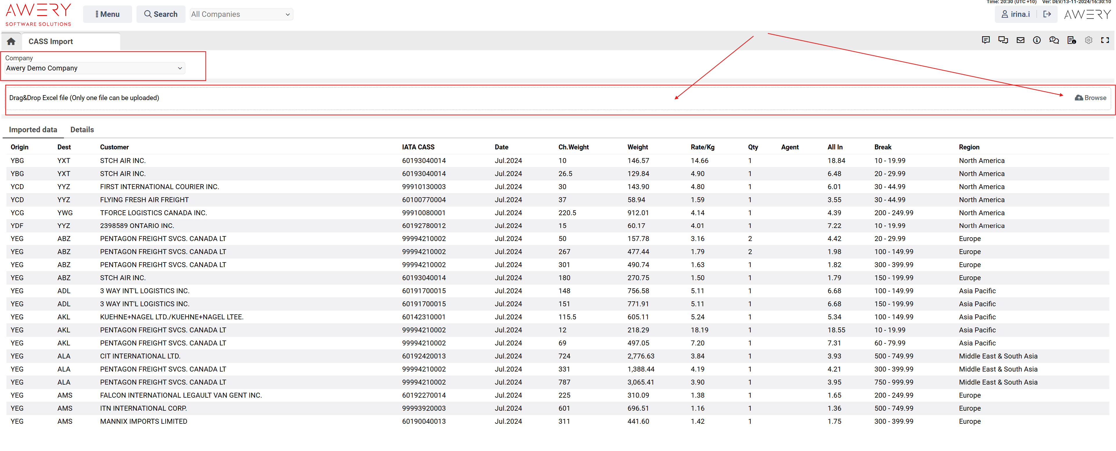Open the irina.i user profile

pos(1015,14)
